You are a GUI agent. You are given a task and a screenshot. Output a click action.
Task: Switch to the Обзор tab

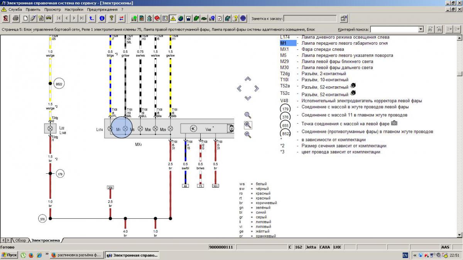coord(20,240)
